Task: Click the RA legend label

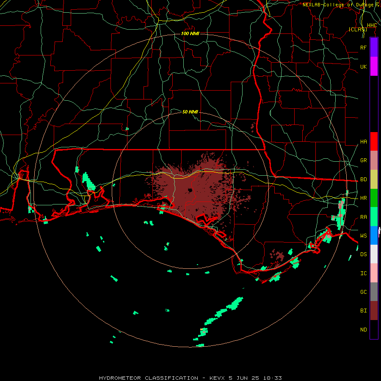Action: 363,217
